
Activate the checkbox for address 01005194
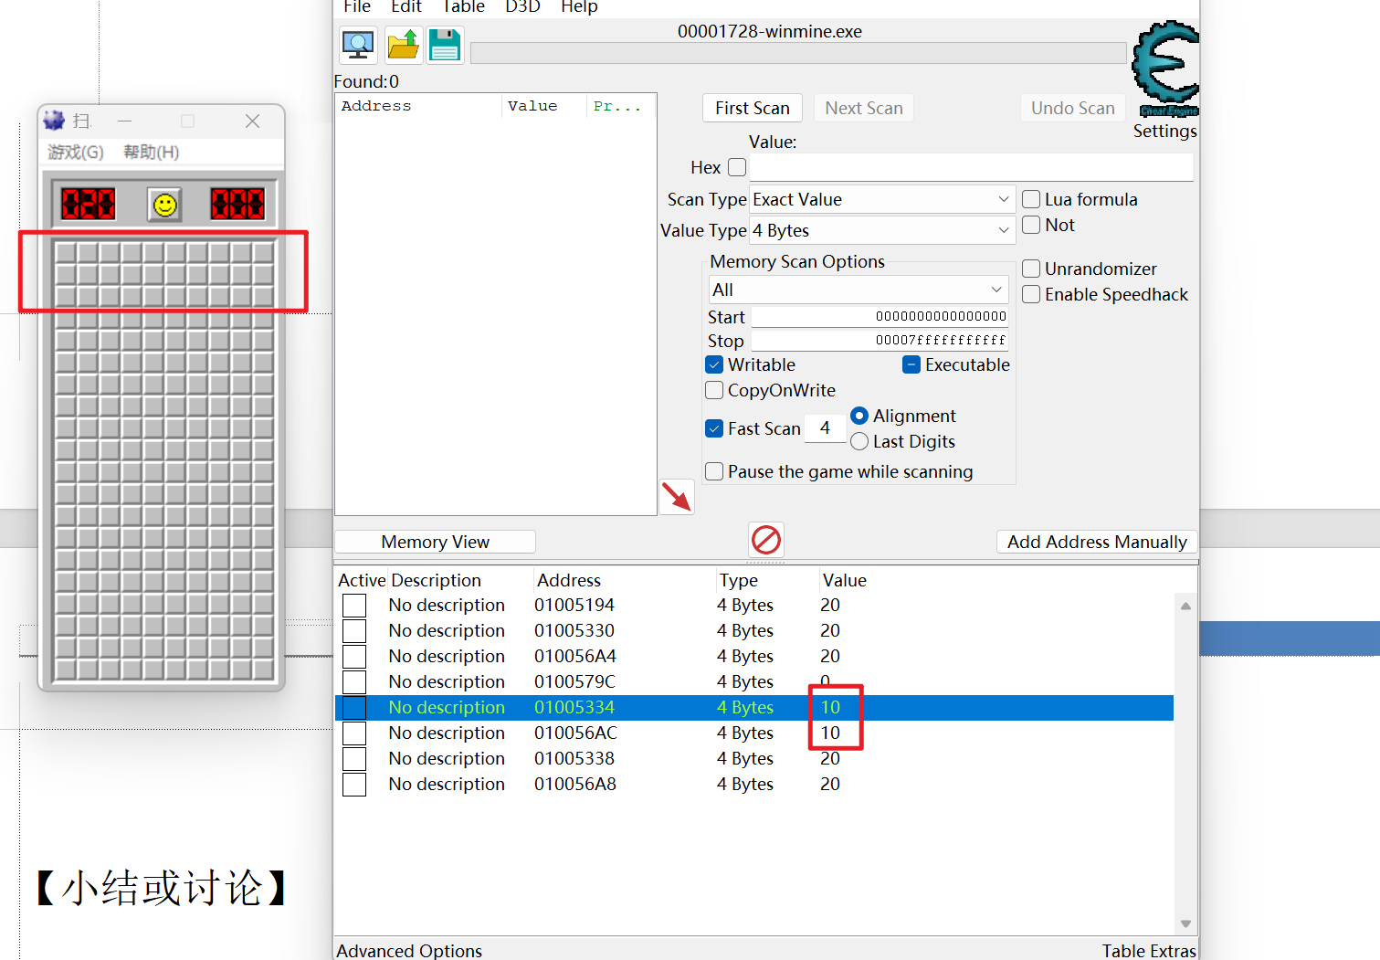354,606
